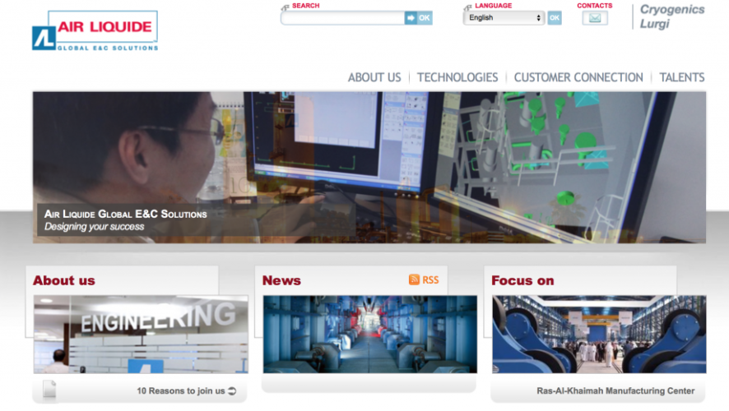Open the English language dropdown
Image resolution: width=729 pixels, height=411 pixels.
click(x=504, y=17)
